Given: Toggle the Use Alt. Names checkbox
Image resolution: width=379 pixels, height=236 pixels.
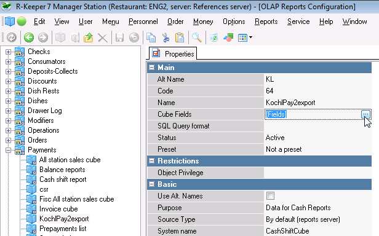Looking at the screenshot, I should (x=270, y=196).
